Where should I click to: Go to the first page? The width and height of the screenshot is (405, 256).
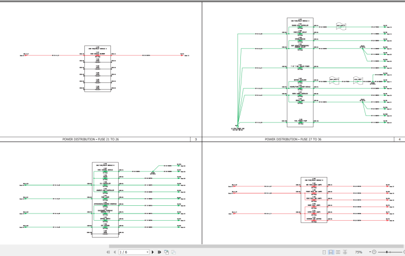click(x=108, y=252)
